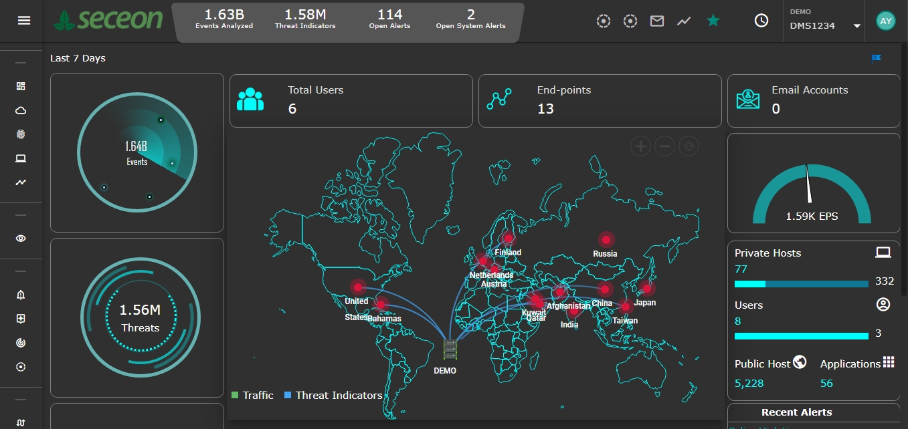Click the Applications grid icon
Image resolution: width=908 pixels, height=429 pixels.
[889, 362]
